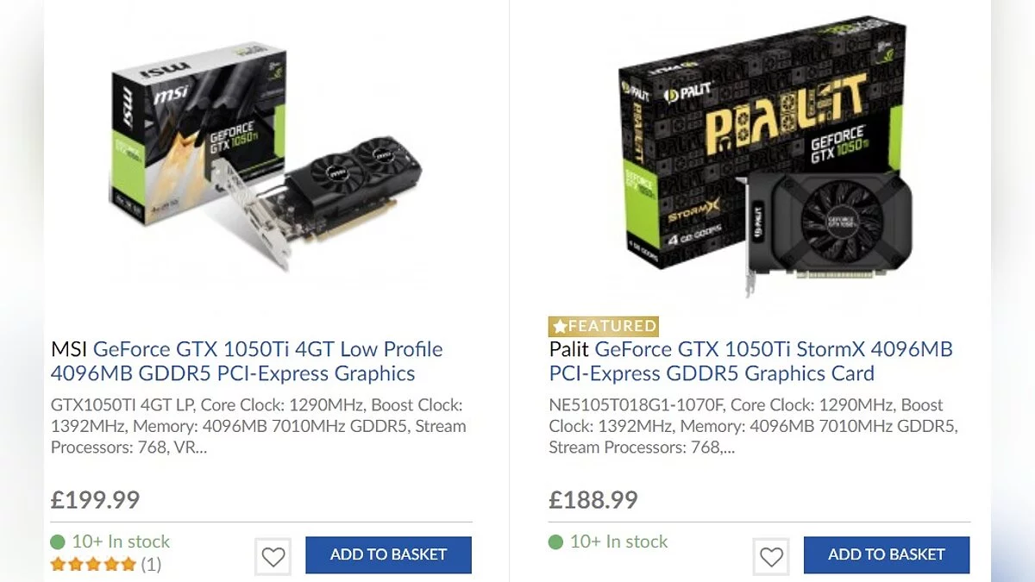
Task: Add MSI GTX 1050Ti to basket
Action: [388, 554]
